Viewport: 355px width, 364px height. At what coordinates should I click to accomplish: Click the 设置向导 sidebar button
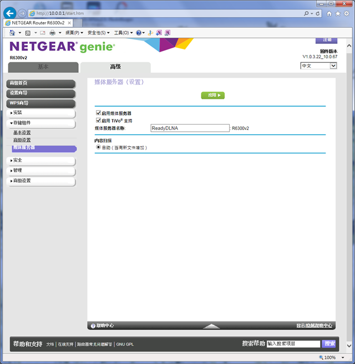(x=41, y=93)
